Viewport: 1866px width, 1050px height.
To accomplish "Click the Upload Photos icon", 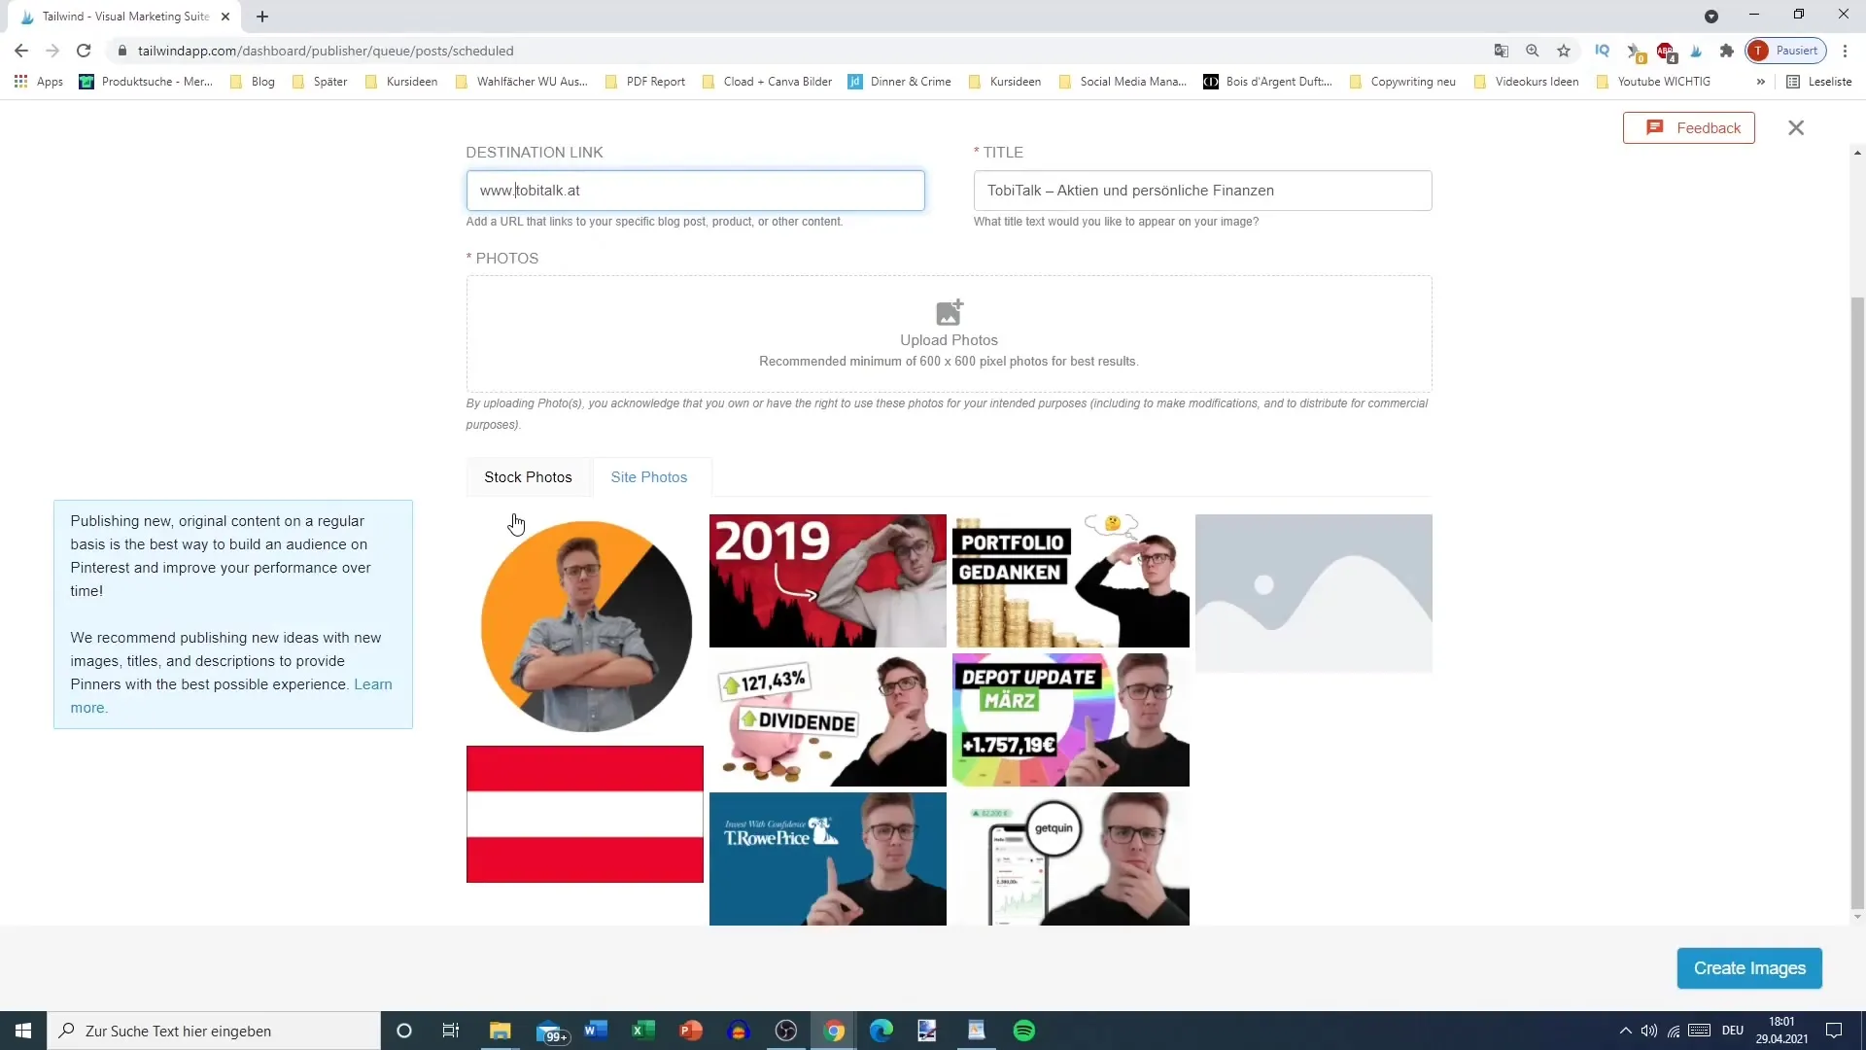I will tap(949, 313).
